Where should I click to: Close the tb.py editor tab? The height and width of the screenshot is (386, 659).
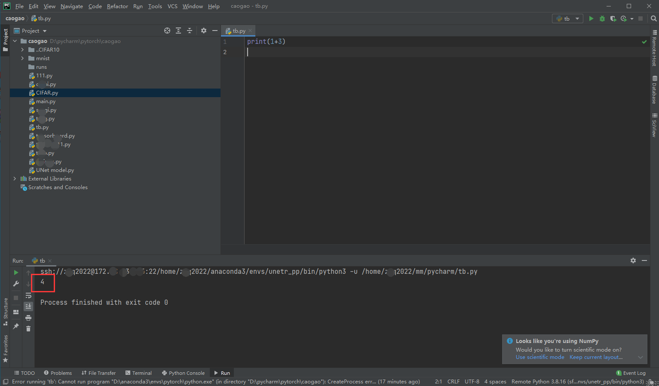click(250, 31)
